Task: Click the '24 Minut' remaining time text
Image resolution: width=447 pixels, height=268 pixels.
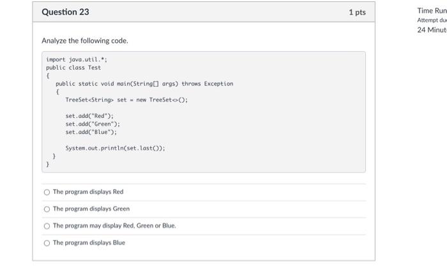Action: [431, 29]
